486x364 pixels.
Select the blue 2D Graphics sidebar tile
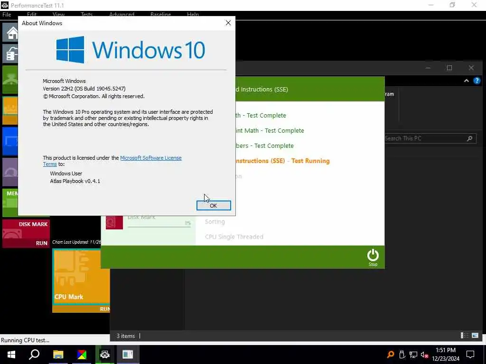(x=10, y=141)
